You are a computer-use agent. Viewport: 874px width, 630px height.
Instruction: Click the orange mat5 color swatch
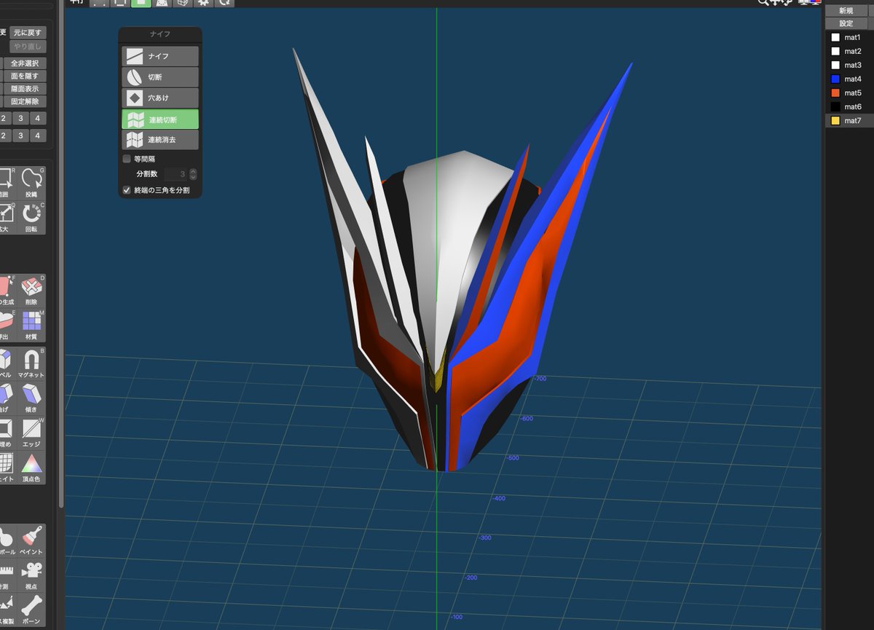(x=835, y=92)
